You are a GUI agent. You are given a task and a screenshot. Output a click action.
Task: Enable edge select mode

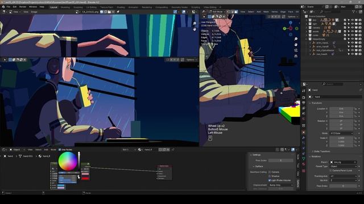point(232,12)
